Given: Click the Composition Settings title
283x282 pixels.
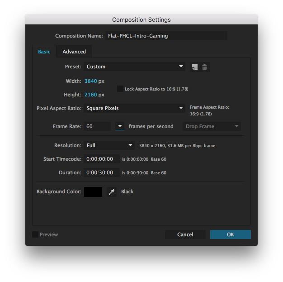Looking at the screenshot, I should tap(141, 19).
